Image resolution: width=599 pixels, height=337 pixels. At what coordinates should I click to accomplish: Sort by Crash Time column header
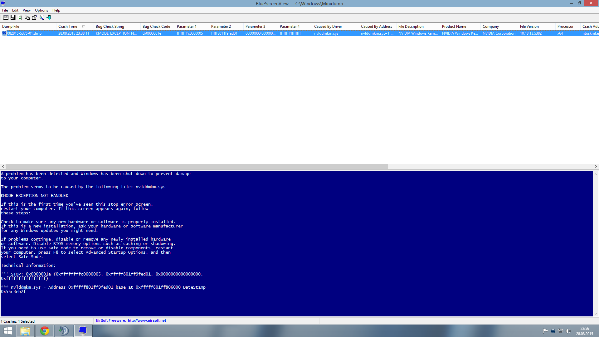(x=68, y=27)
